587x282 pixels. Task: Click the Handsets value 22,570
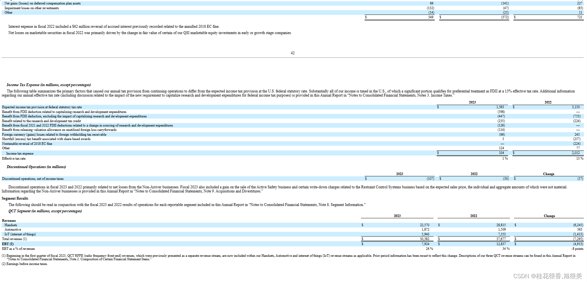tap(424, 225)
